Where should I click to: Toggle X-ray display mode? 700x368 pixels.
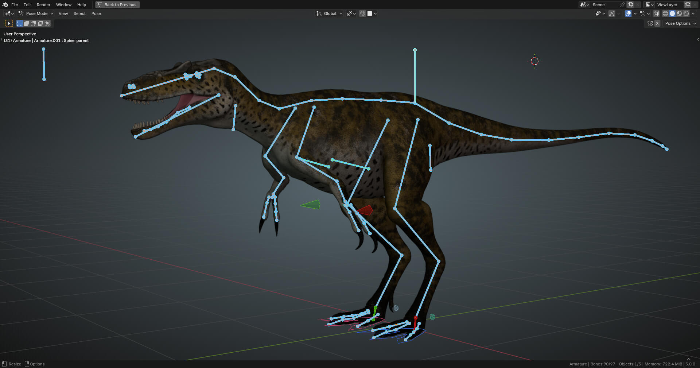pos(656,13)
